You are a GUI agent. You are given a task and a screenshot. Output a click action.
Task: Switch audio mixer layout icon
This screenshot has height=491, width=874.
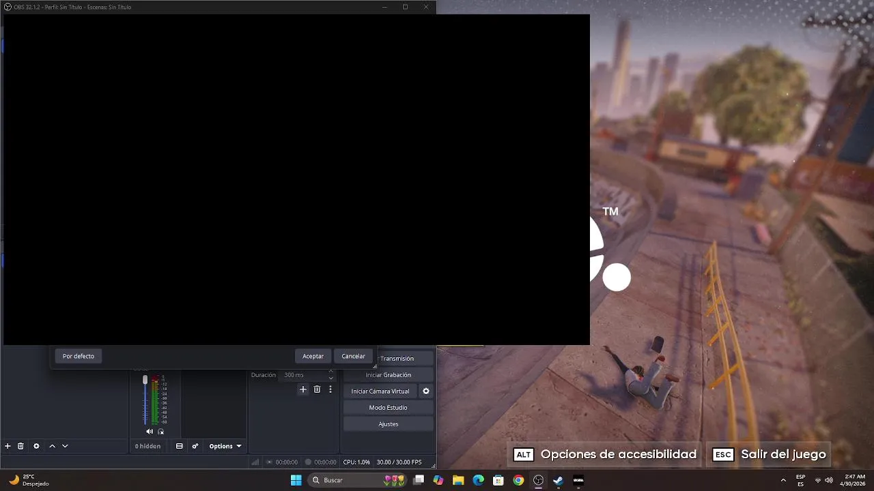click(x=179, y=446)
